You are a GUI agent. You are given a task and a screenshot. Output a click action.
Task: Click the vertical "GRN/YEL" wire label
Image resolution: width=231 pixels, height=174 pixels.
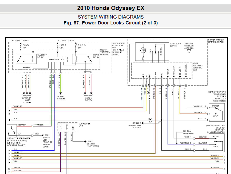point(59,84)
